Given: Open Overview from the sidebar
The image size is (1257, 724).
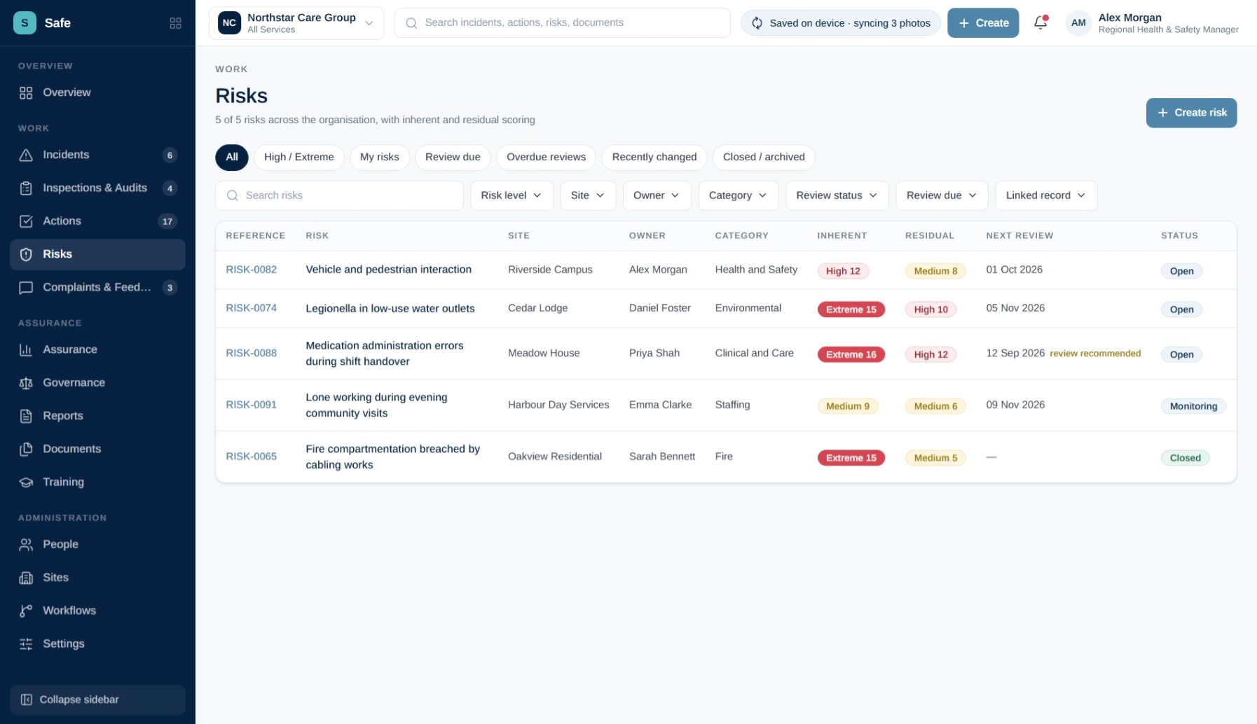Looking at the screenshot, I should 97,92.
